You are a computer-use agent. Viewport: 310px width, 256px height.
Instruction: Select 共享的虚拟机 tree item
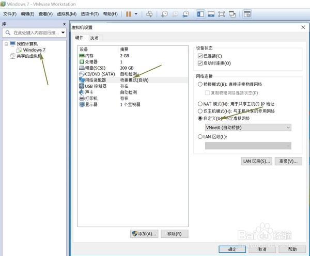pyautogui.click(x=29, y=56)
